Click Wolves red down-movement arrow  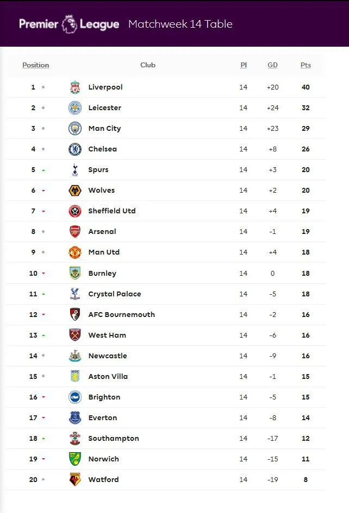click(x=43, y=191)
